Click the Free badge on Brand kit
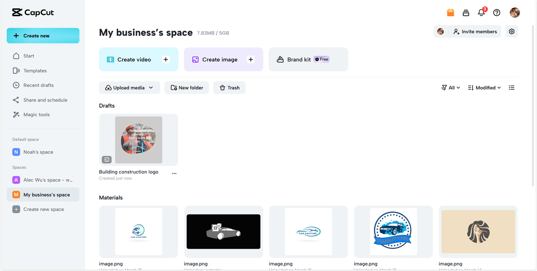 point(322,59)
